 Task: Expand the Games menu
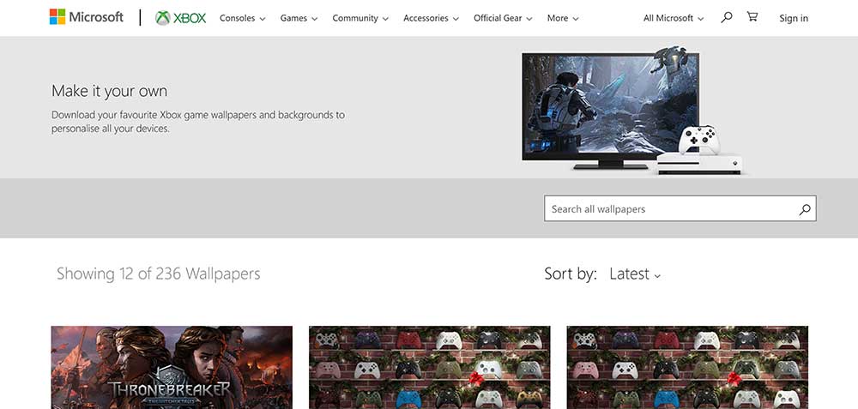(x=299, y=18)
